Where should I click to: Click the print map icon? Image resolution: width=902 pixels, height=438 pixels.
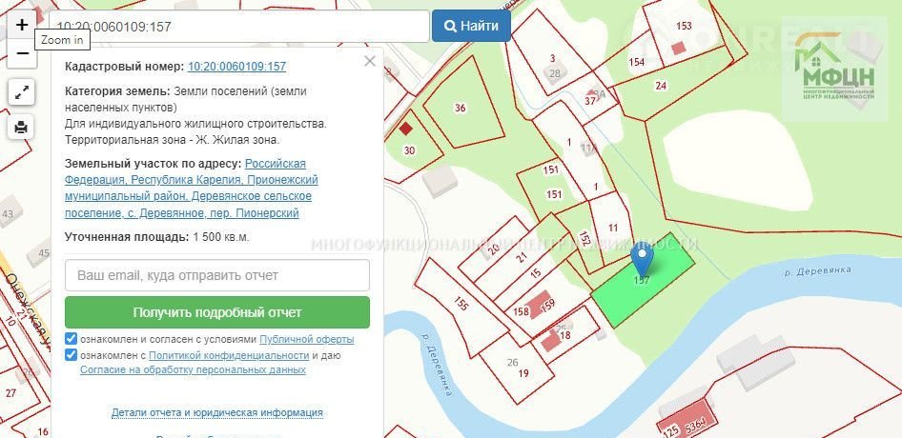click(23, 127)
